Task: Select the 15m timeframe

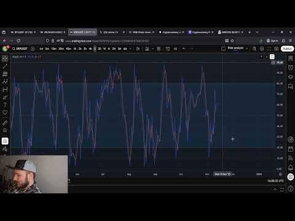Action: (x=54, y=48)
